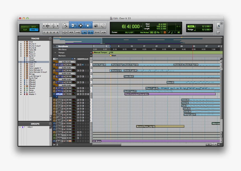Click the Grid note value icon
Screen dimensions: 241x171
tap(195, 26)
